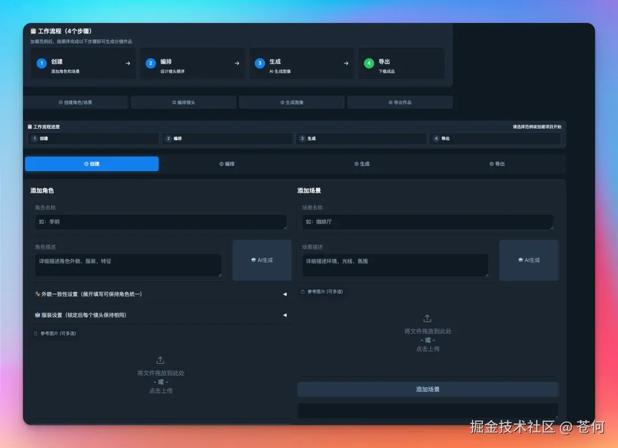The image size is (618, 448).
Task: Click the blue number 2 circle icon
Action: tap(150, 63)
